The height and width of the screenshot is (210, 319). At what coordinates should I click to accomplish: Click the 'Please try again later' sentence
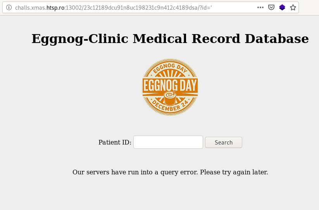(234, 172)
